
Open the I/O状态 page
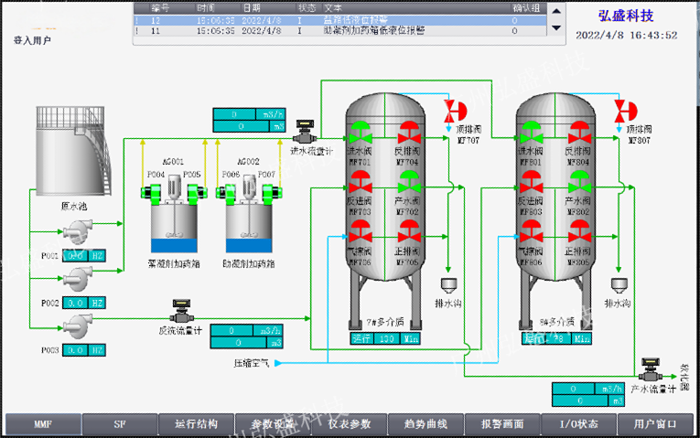click(579, 424)
